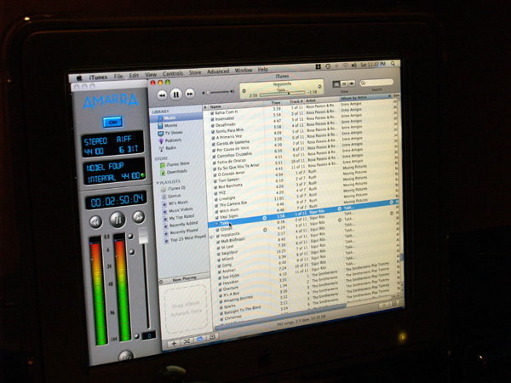
Task: Skip to next track in iTunes
Action: pyautogui.click(x=190, y=94)
